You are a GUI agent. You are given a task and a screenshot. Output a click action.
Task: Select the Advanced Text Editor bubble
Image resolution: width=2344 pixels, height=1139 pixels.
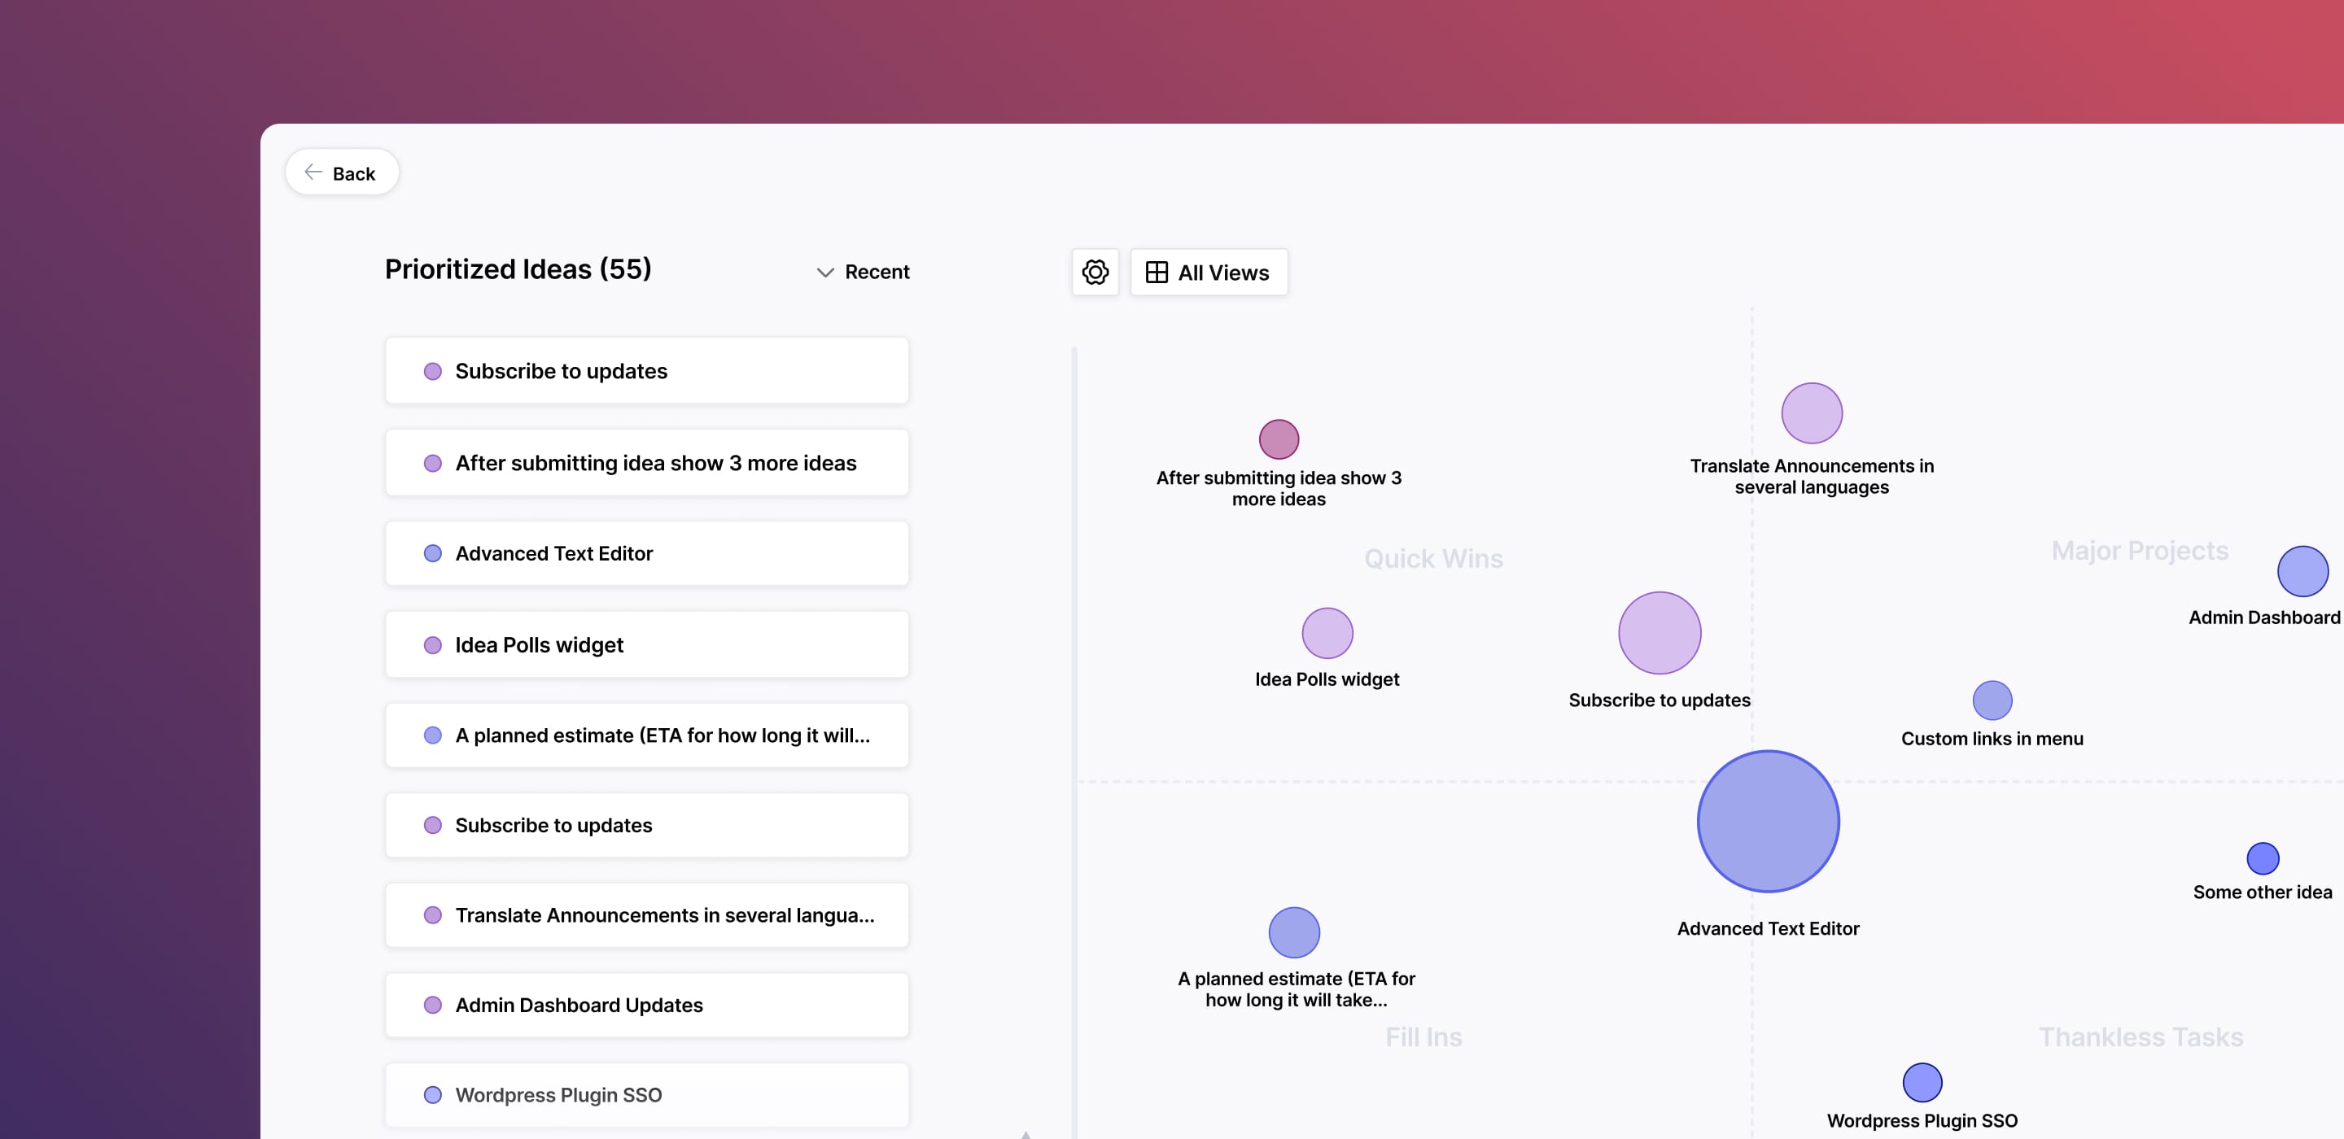tap(1767, 822)
